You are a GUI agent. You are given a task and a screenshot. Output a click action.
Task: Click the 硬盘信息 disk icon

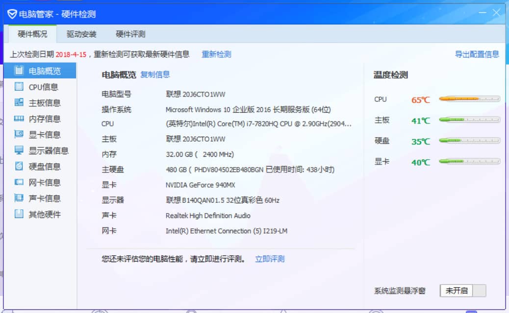(19, 166)
